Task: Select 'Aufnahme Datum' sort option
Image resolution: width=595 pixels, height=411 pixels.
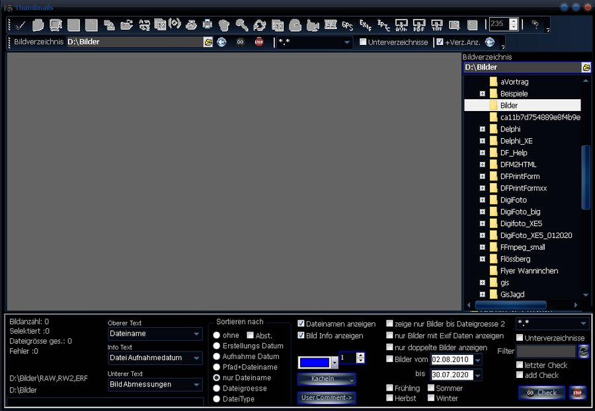Action: 217,356
